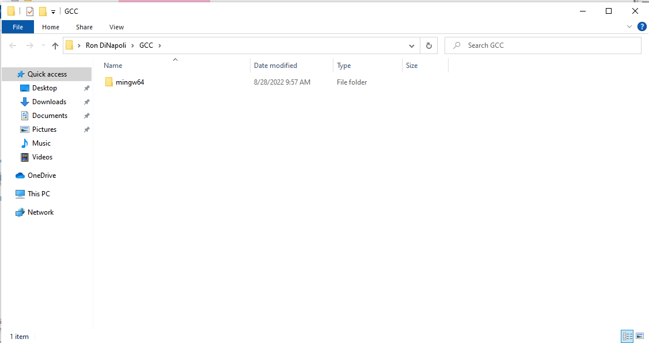Click the New Folder icon in title bar

click(x=43, y=12)
